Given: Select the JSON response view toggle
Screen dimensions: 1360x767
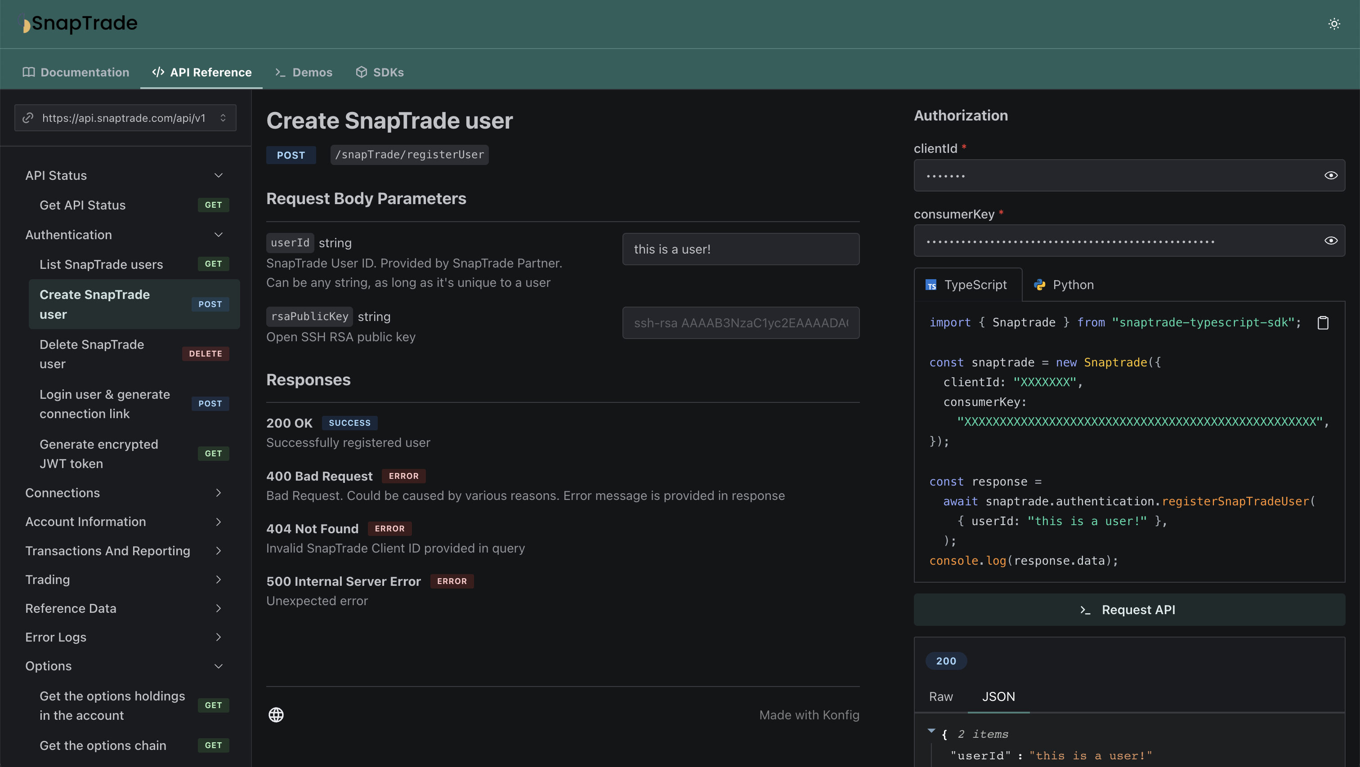Looking at the screenshot, I should (998, 696).
